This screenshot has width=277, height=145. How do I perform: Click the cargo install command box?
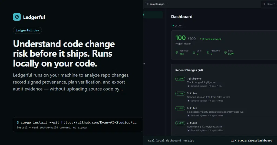pyautogui.click(x=77, y=125)
